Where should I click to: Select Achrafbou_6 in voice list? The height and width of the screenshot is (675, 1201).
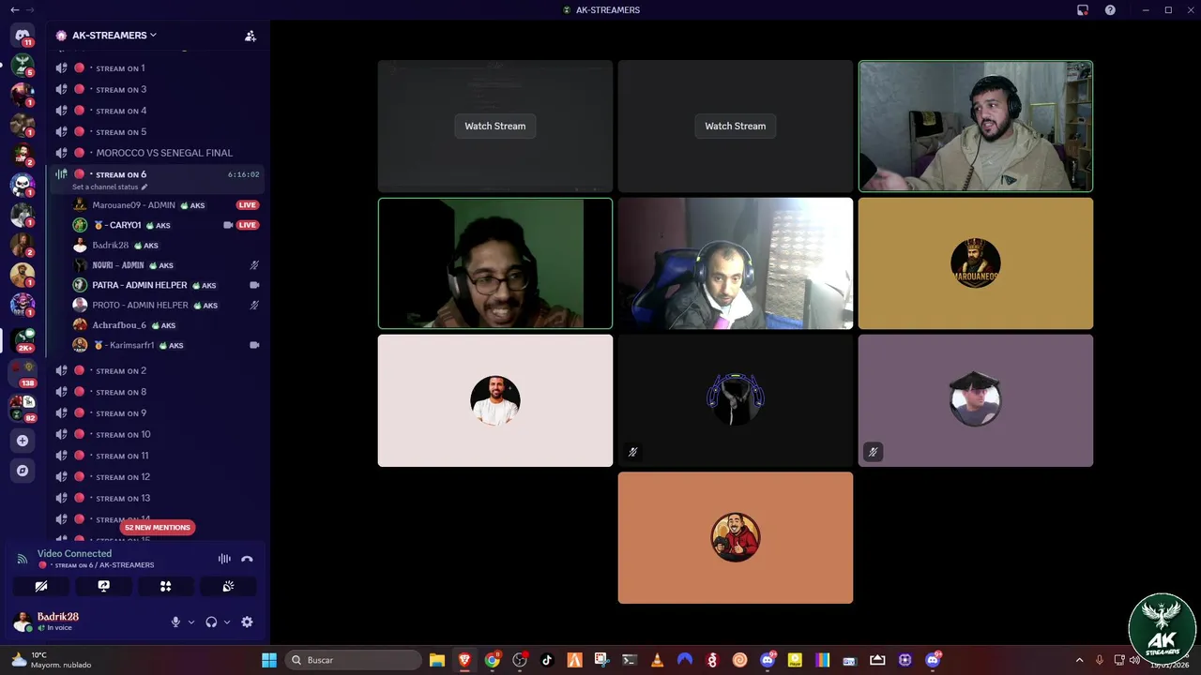165,325
